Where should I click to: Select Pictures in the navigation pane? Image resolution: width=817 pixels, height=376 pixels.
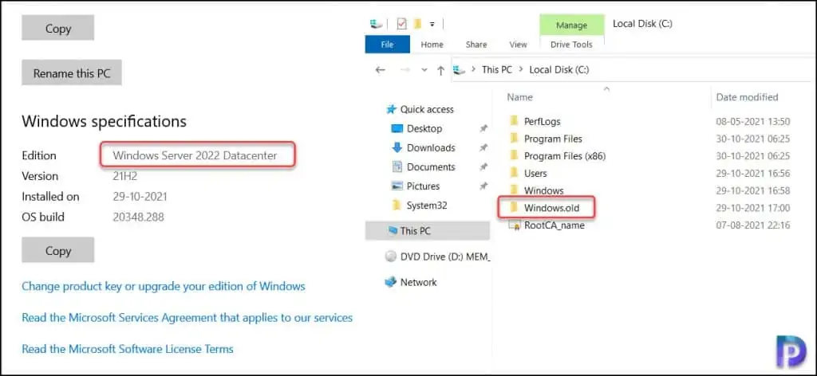pos(423,186)
